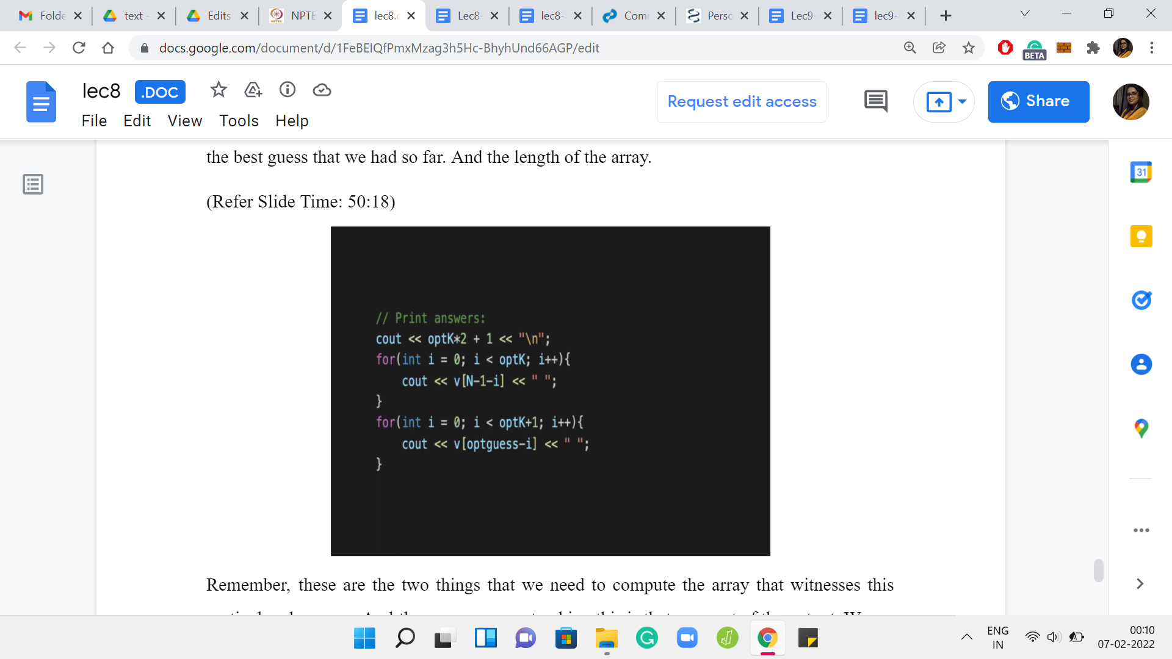Click Request edit access button

point(742,101)
